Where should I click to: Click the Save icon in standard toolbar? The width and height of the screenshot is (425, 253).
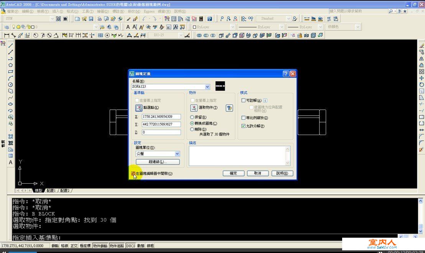(91, 19)
